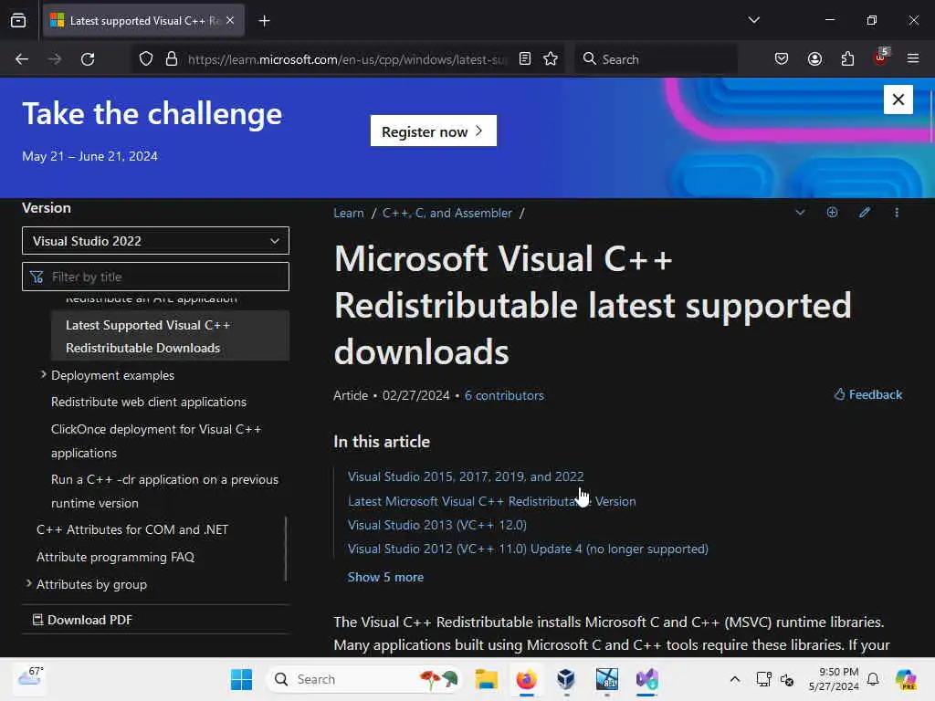Open the Copilot preview icon

(905, 679)
